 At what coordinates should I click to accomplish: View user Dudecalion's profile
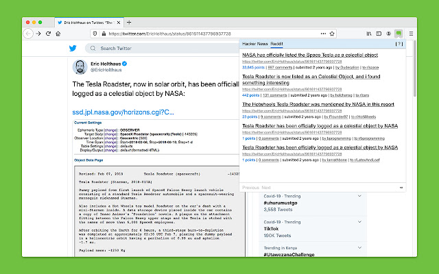click(x=347, y=67)
